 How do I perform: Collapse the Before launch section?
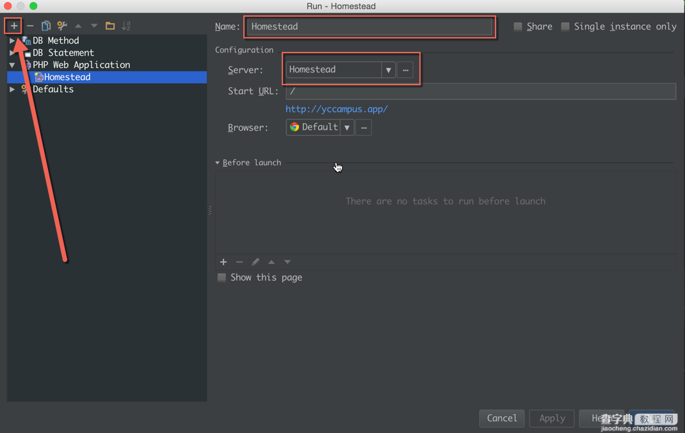(218, 163)
